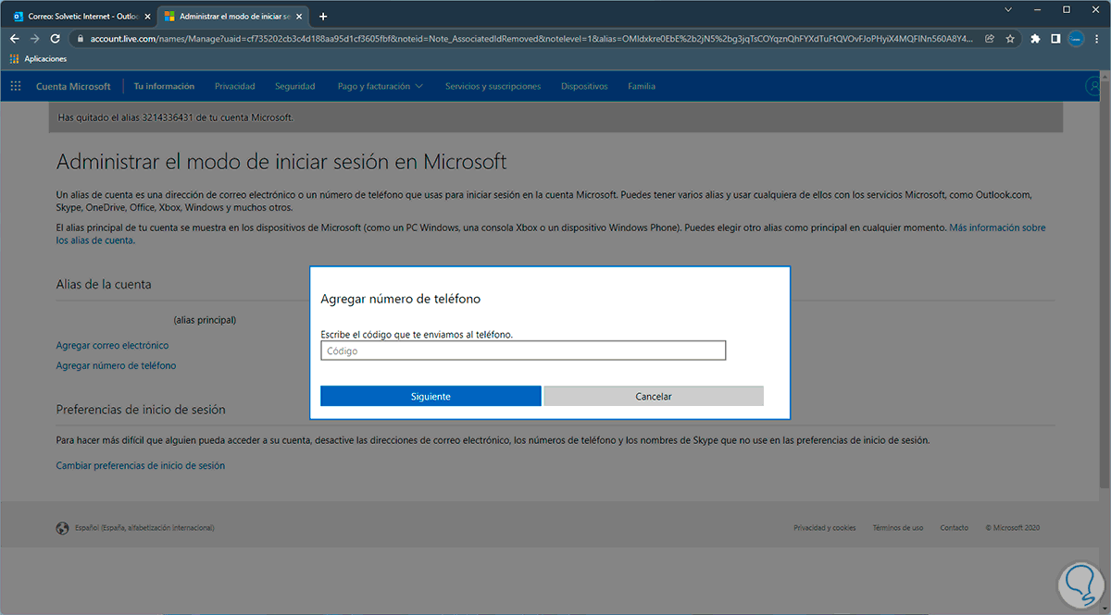This screenshot has width=1111, height=615.
Task: Open the Extensions puzzle icon
Action: (1035, 39)
